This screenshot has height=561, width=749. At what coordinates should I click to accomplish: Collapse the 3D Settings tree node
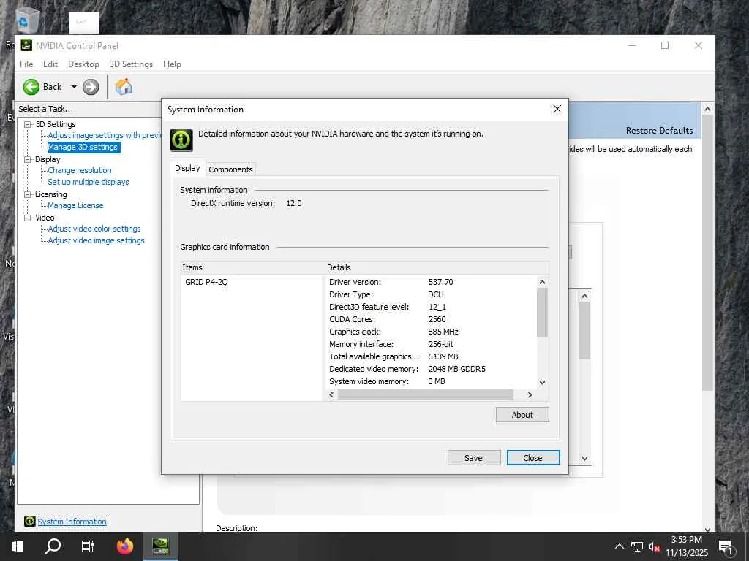pyautogui.click(x=28, y=124)
